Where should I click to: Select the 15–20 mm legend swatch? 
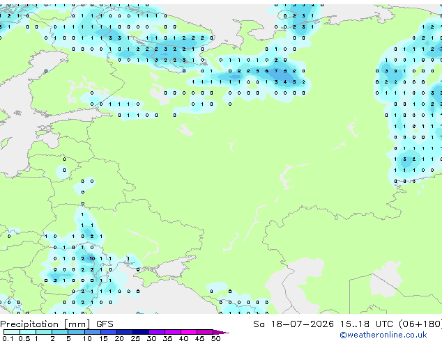[109, 332]
